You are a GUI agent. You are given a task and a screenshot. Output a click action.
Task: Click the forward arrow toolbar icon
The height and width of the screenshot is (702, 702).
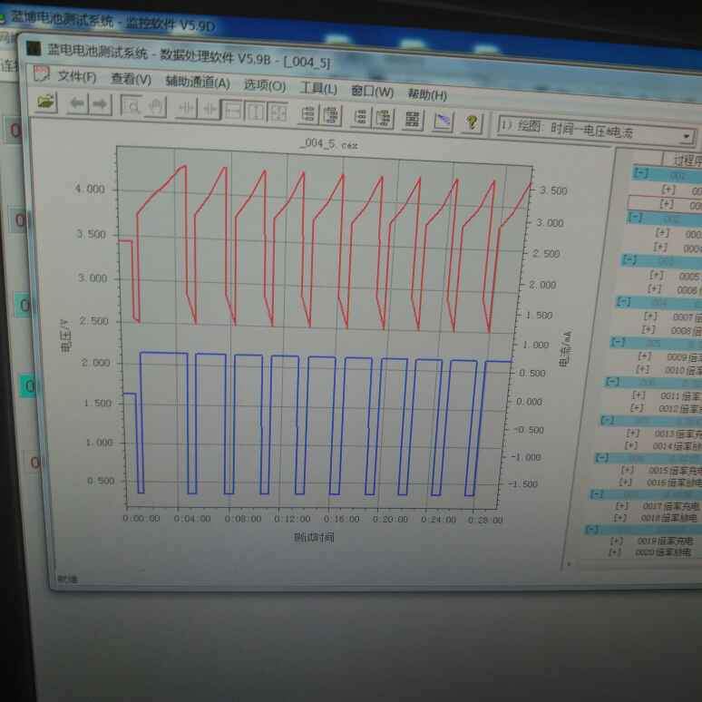(100, 105)
